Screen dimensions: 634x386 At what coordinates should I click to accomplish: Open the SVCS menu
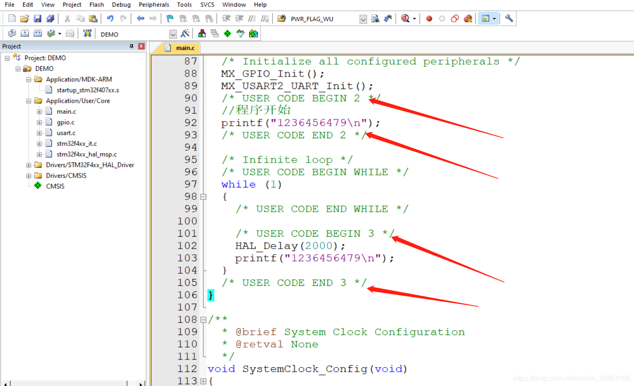(x=207, y=5)
